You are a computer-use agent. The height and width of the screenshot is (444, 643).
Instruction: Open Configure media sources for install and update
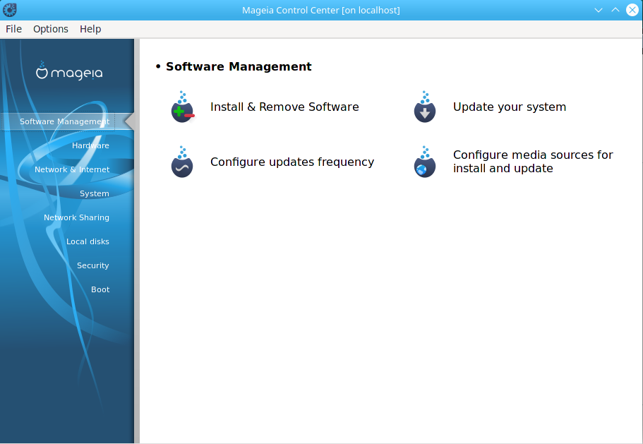(533, 162)
